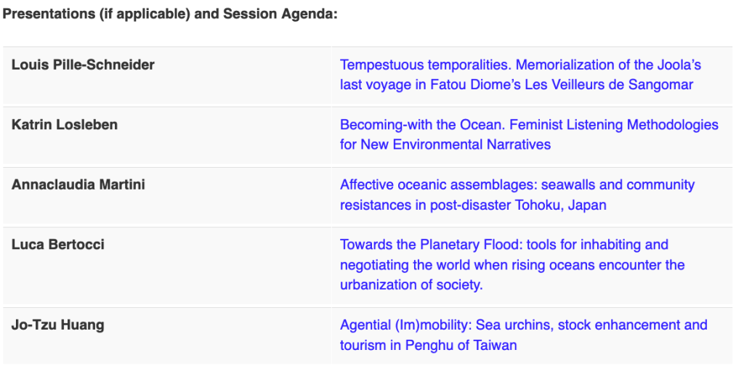Click presenter name Luca Bertocci

58,245
